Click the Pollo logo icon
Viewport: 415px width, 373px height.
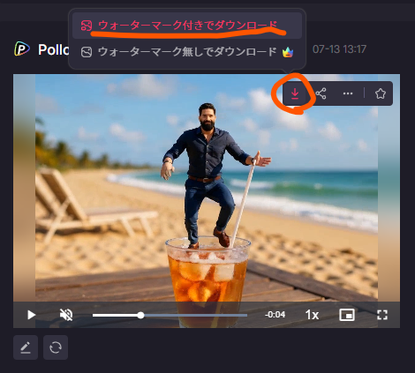click(x=22, y=49)
